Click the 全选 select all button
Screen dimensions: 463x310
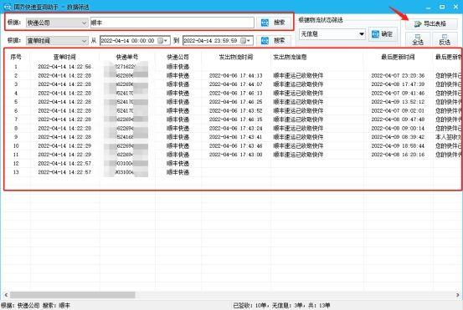418,39
